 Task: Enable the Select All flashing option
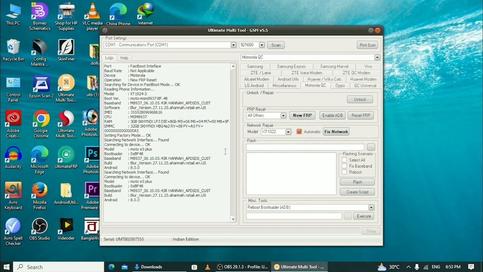coord(344,160)
